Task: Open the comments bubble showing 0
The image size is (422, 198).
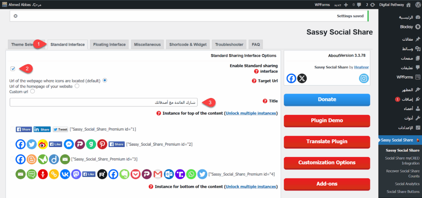Action: point(356,5)
